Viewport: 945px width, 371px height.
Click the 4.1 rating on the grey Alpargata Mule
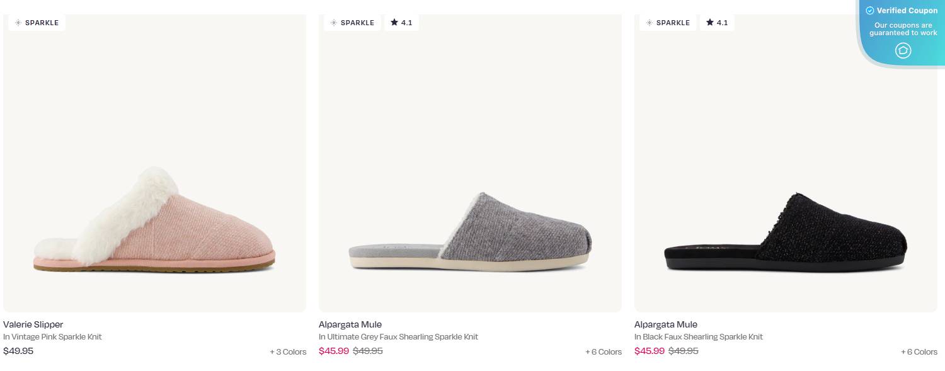406,23
